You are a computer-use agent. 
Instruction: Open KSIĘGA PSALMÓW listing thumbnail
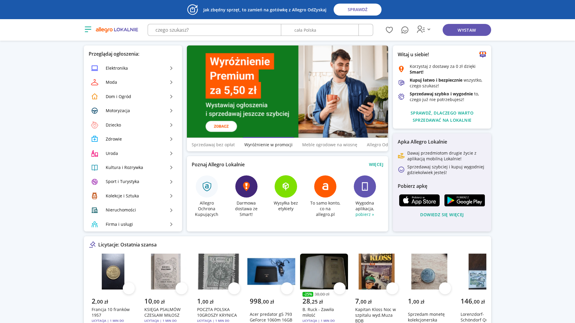click(x=166, y=272)
